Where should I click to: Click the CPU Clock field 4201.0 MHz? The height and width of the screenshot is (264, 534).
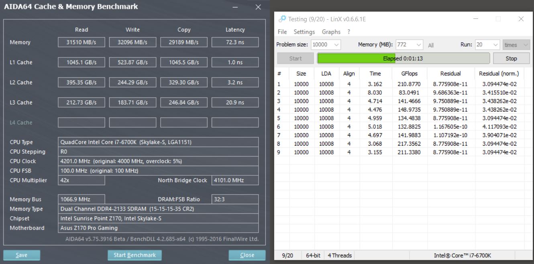pos(158,161)
